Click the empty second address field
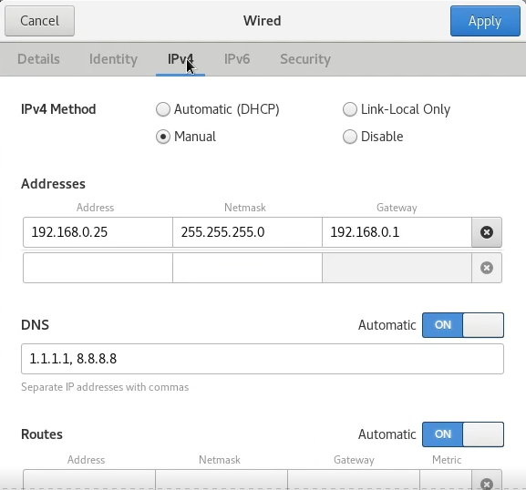Image resolution: width=526 pixels, height=490 pixels. [98, 268]
